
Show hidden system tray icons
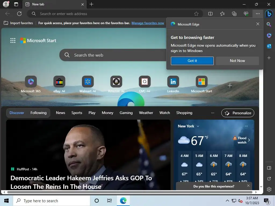[x=227, y=201]
